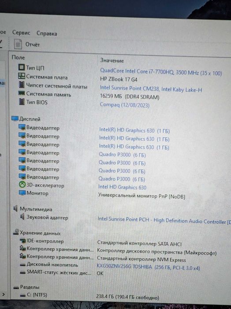Open the Сервис menu
This screenshot has height=309, width=231.
click(21, 33)
